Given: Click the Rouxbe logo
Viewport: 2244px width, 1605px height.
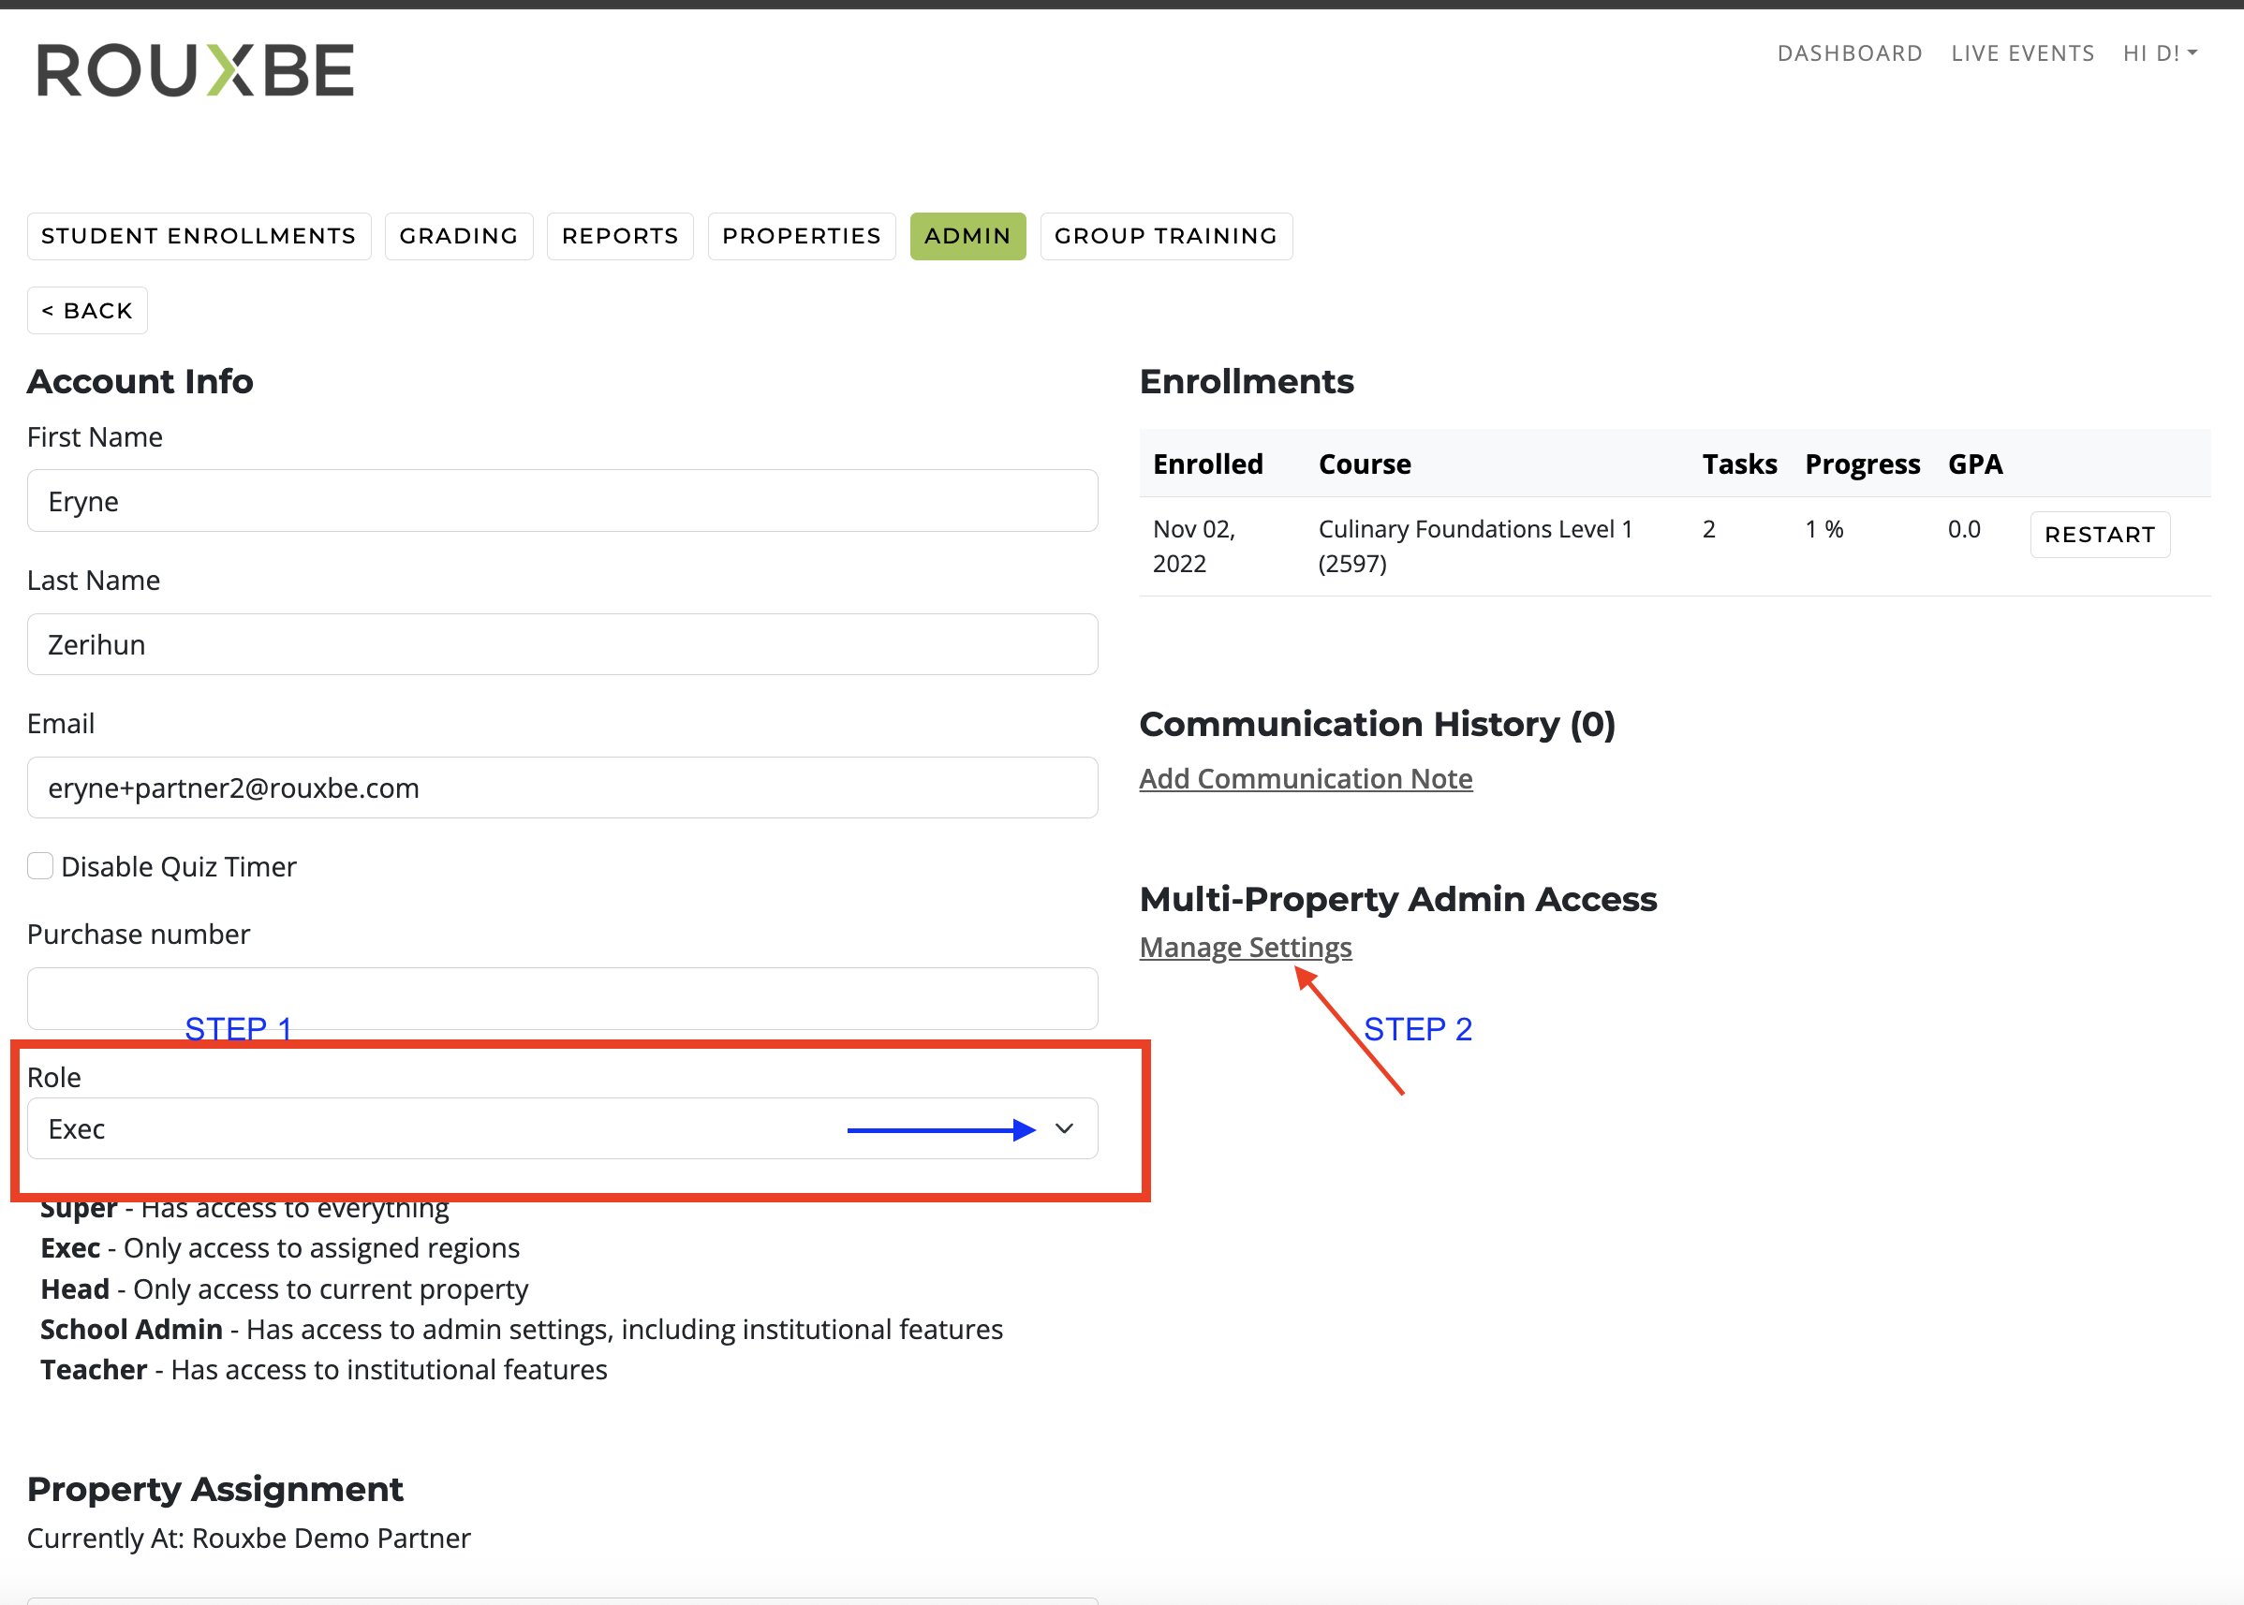Looking at the screenshot, I should (x=196, y=70).
